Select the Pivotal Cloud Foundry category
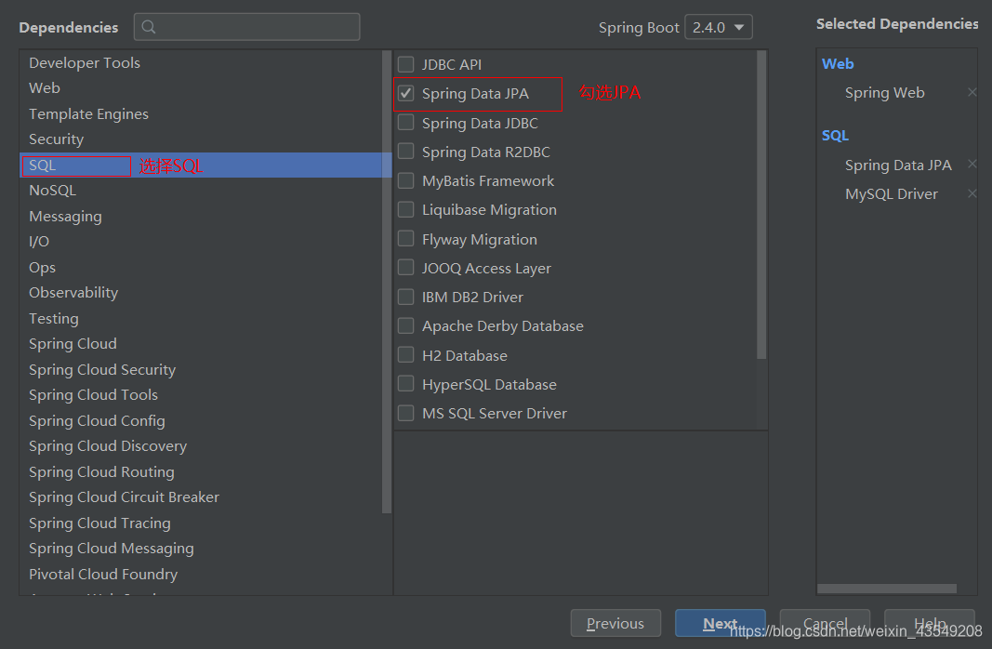The image size is (992, 649). (x=201, y=575)
